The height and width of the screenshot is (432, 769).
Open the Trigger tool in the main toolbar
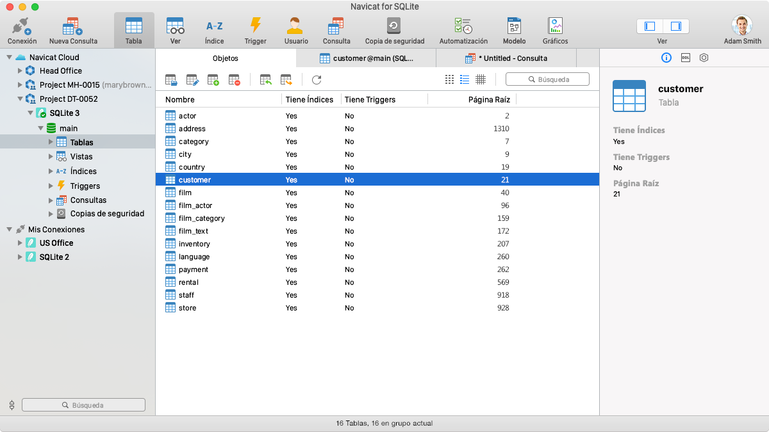pyautogui.click(x=255, y=29)
